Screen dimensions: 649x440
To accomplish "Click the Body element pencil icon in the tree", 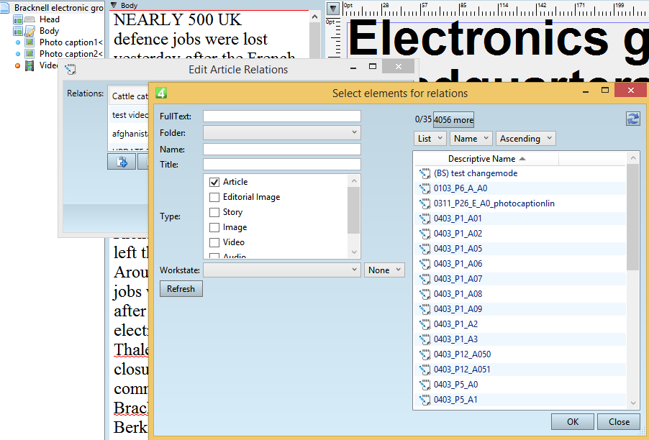I will pos(29,31).
